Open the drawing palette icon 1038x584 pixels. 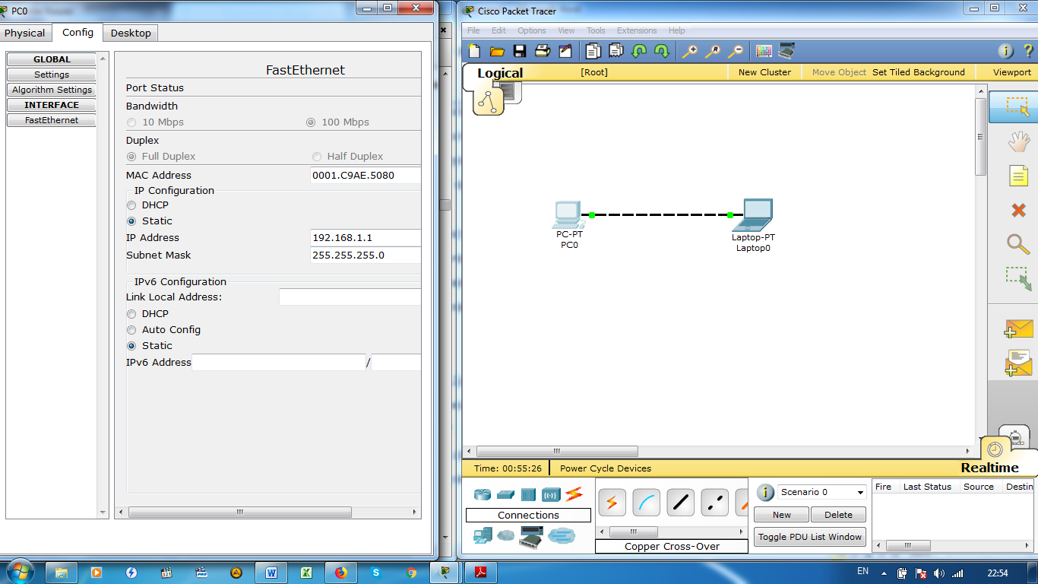(764, 51)
